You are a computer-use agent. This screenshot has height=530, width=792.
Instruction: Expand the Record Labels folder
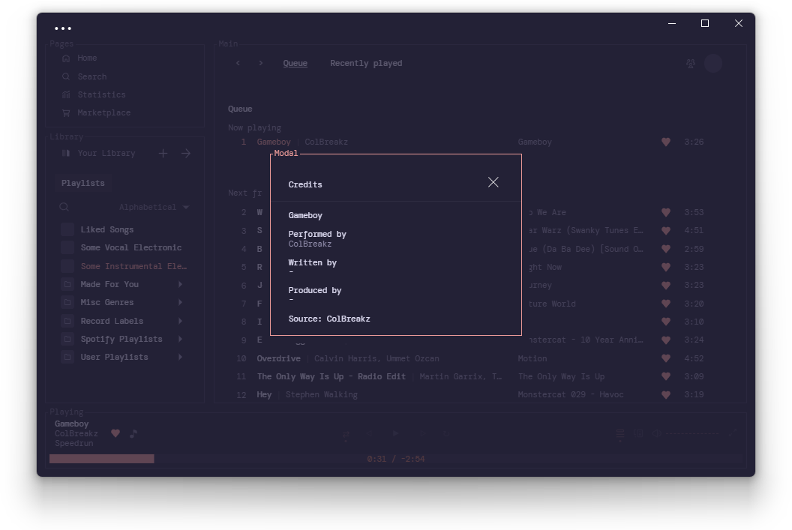pyautogui.click(x=121, y=321)
